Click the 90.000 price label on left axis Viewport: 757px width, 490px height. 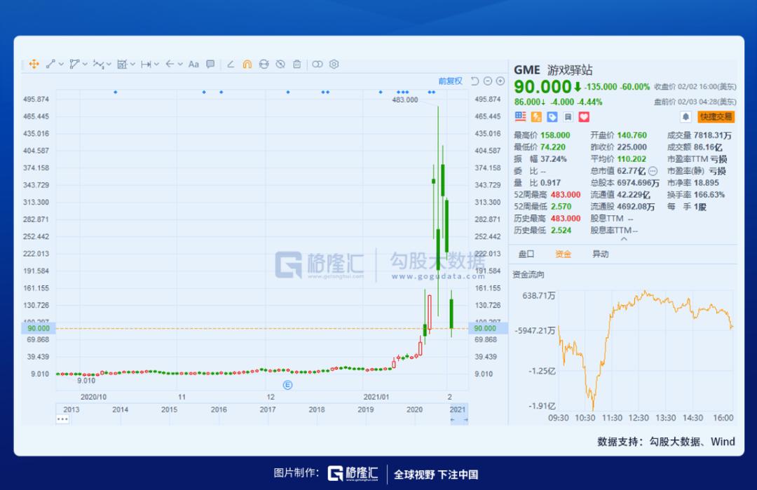(39, 328)
